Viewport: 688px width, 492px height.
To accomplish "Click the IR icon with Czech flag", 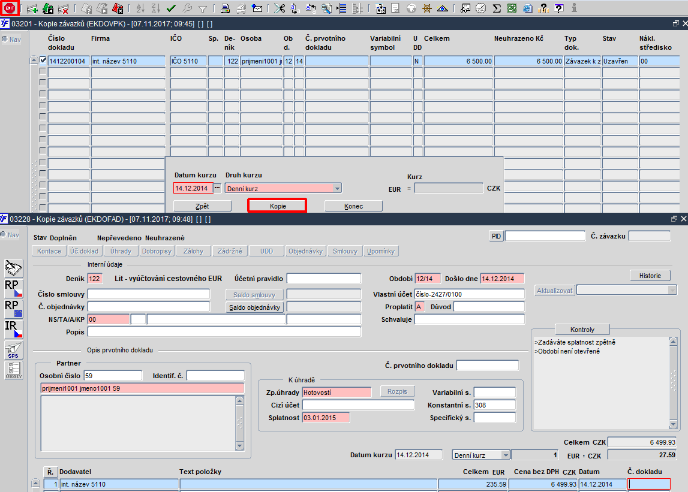I will point(13,330).
